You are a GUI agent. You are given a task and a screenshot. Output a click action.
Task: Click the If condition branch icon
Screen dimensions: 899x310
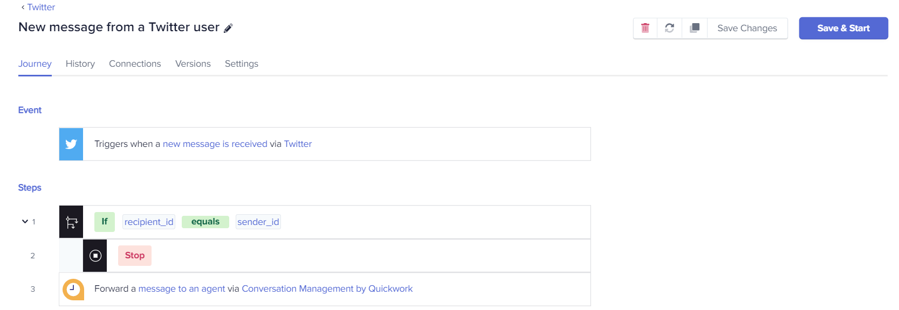click(71, 222)
